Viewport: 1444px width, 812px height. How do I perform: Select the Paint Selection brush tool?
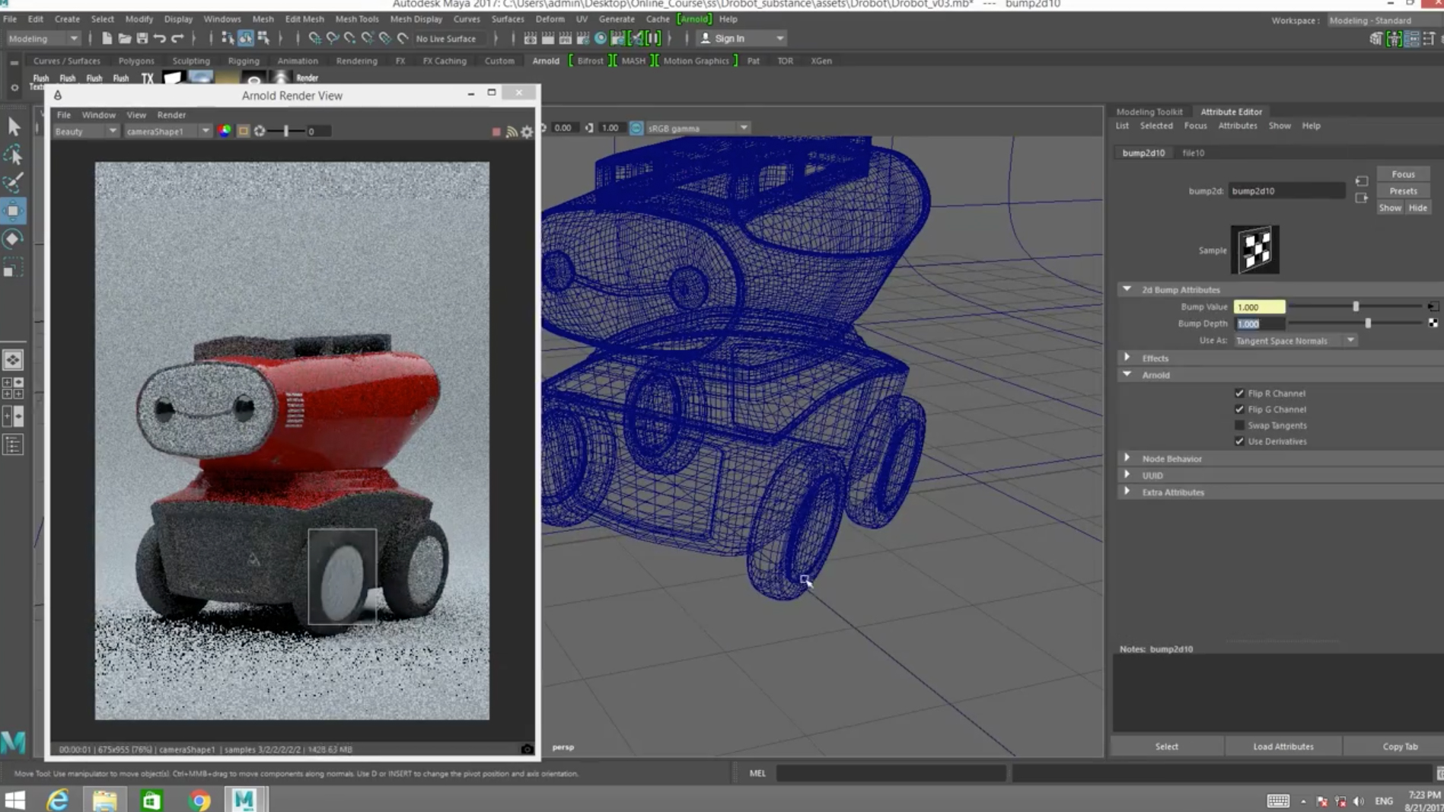coord(13,183)
